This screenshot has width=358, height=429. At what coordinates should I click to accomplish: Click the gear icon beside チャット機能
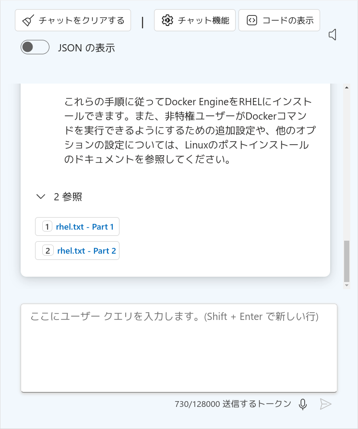pos(167,20)
